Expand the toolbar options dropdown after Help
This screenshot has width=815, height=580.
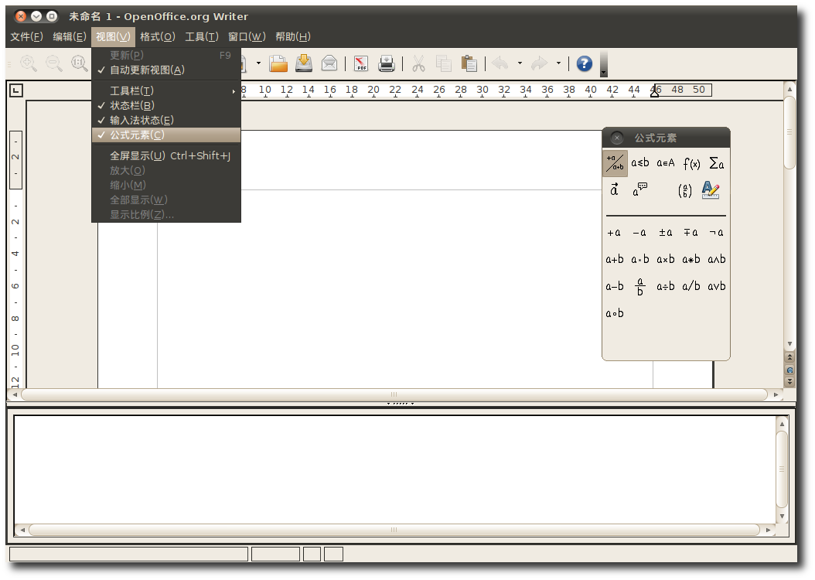point(604,71)
